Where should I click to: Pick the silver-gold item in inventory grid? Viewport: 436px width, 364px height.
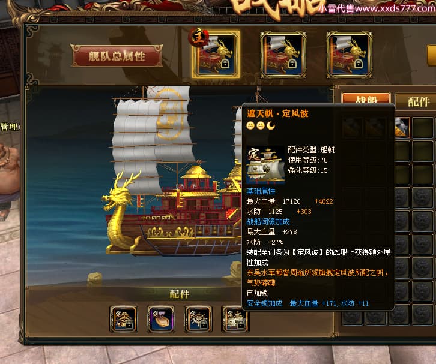click(x=402, y=128)
